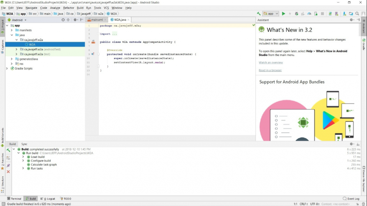Click override gutter icon at onCreate
Viewport: 367px width, 206px height.
click(93, 54)
